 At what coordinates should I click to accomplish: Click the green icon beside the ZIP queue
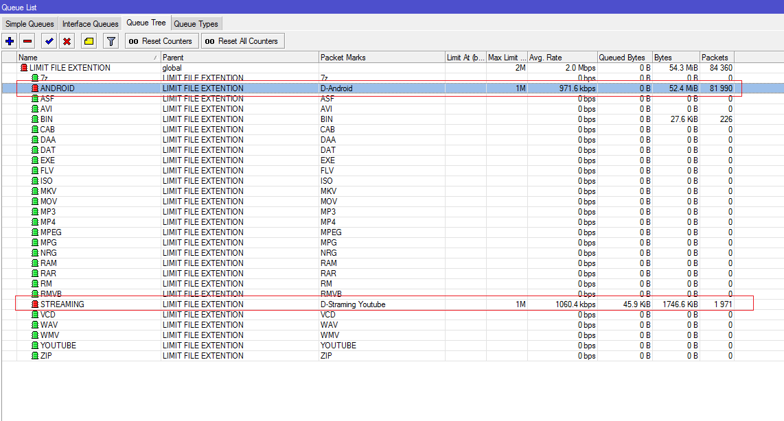[x=34, y=355]
